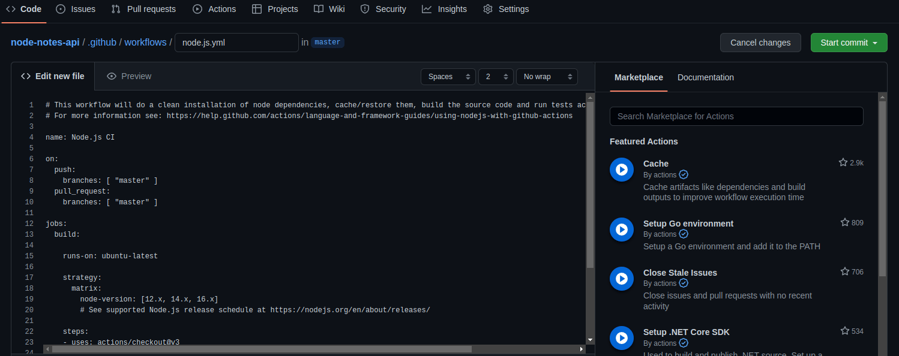Screen dimensions: 899x356
Task: Click the 'runs-on: ubuntu-latest' line
Action: 110,256
